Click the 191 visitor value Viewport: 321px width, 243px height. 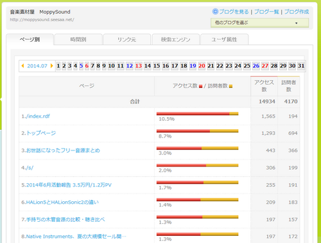tap(293, 185)
